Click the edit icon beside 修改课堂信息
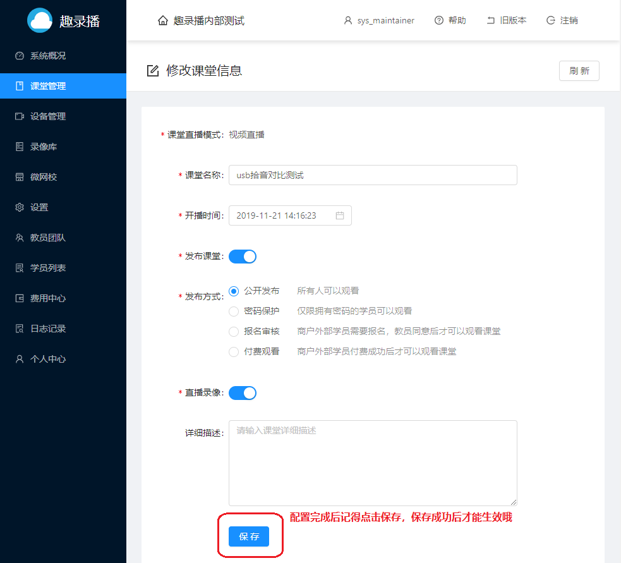The width and height of the screenshot is (621, 563). 153,71
